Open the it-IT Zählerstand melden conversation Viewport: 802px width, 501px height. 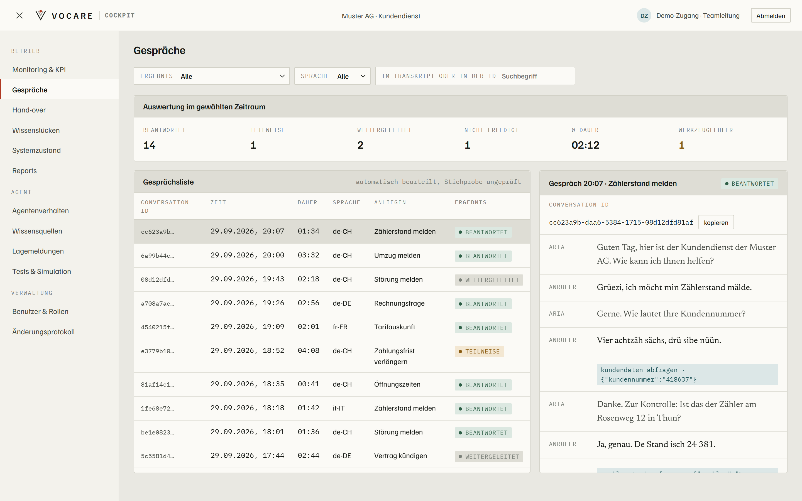point(332,408)
